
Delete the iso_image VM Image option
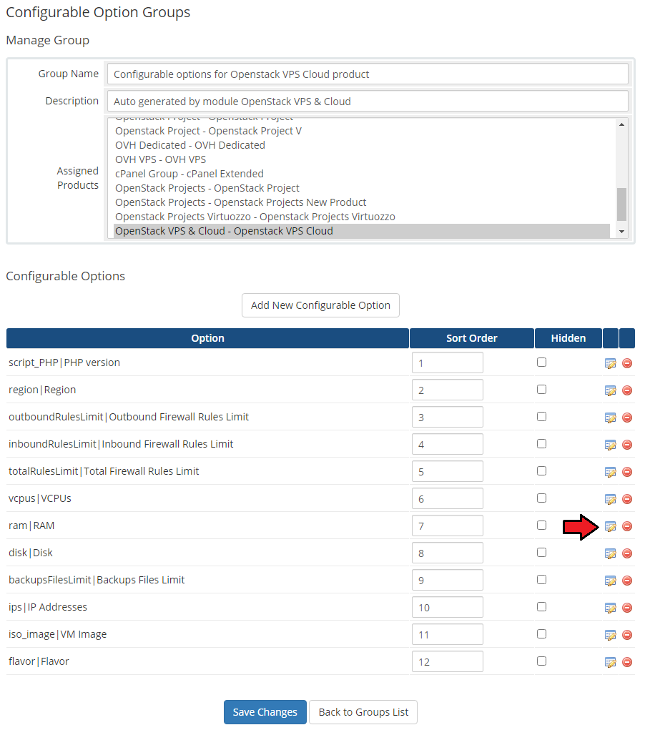coord(626,635)
